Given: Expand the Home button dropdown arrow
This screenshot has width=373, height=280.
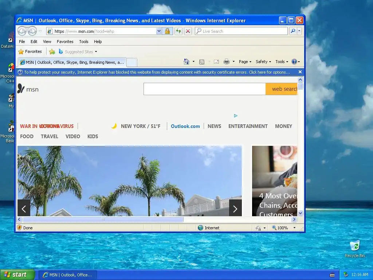Looking at the screenshot, I should point(193,62).
